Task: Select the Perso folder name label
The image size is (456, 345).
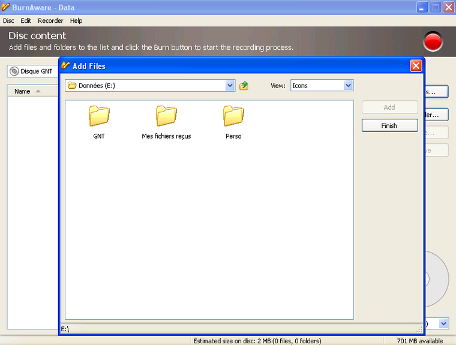Action: point(233,136)
